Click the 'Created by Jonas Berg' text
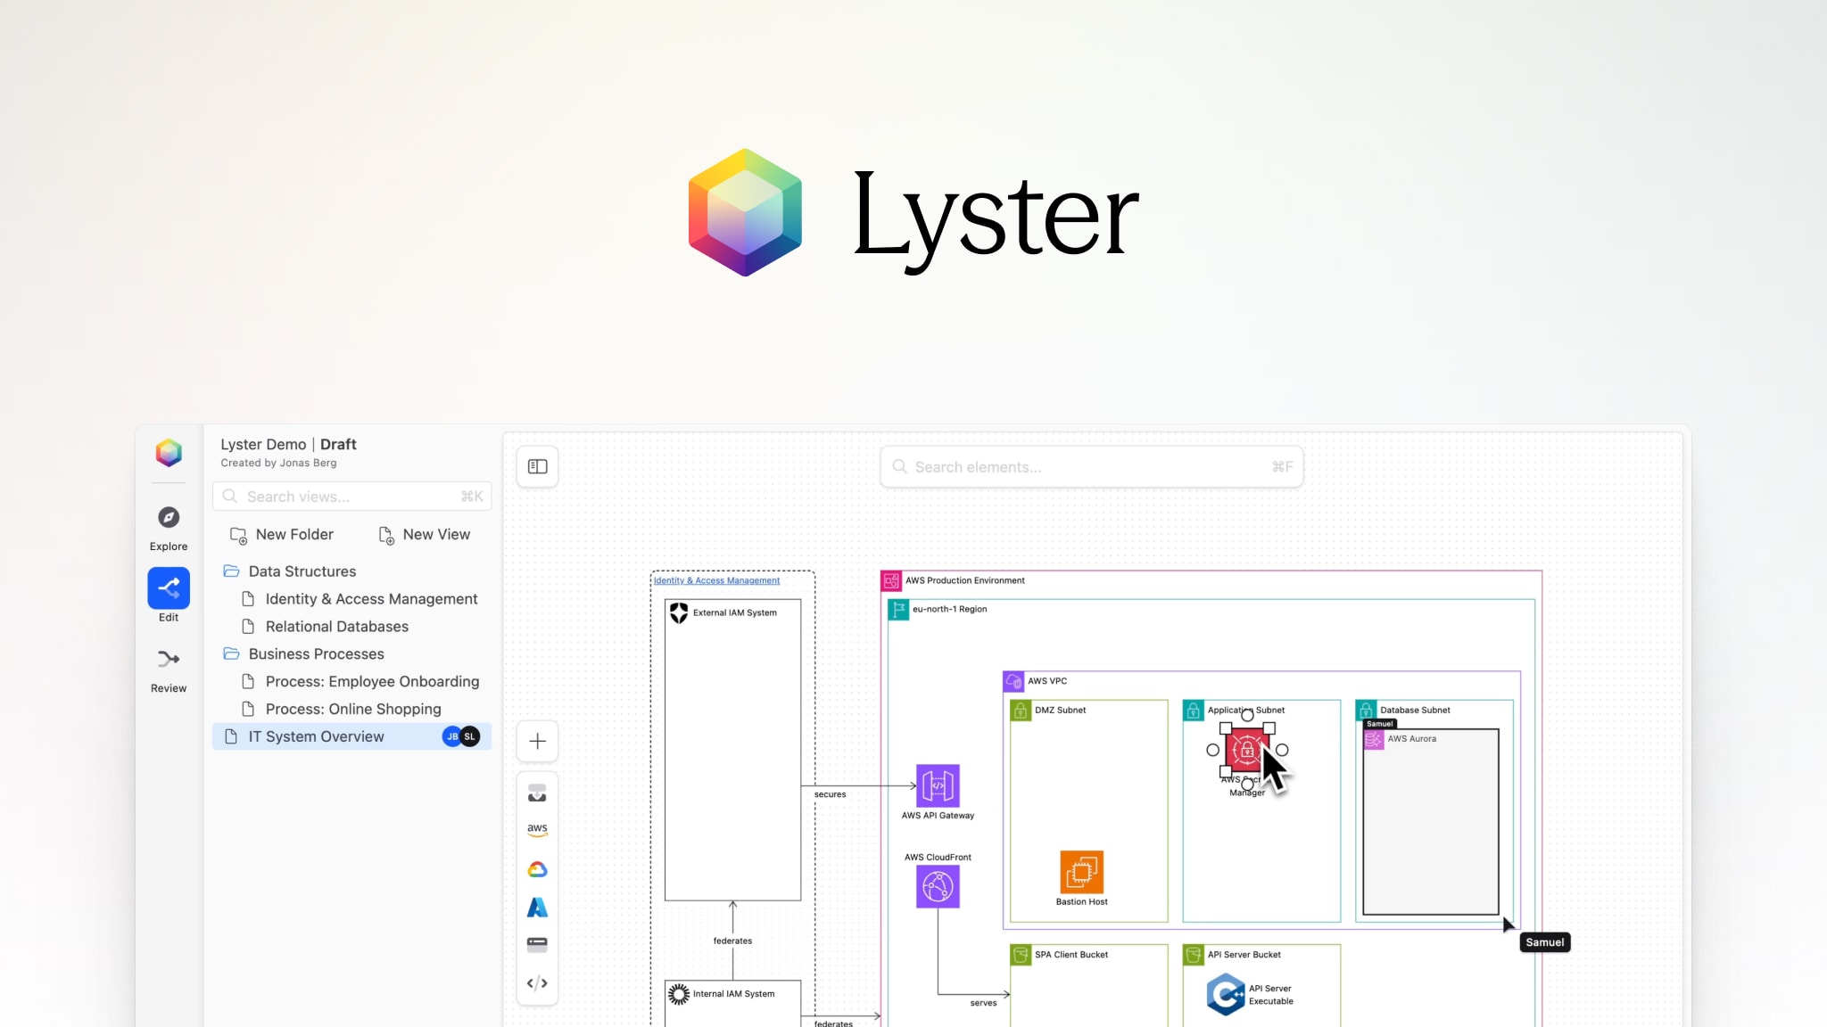 278,463
